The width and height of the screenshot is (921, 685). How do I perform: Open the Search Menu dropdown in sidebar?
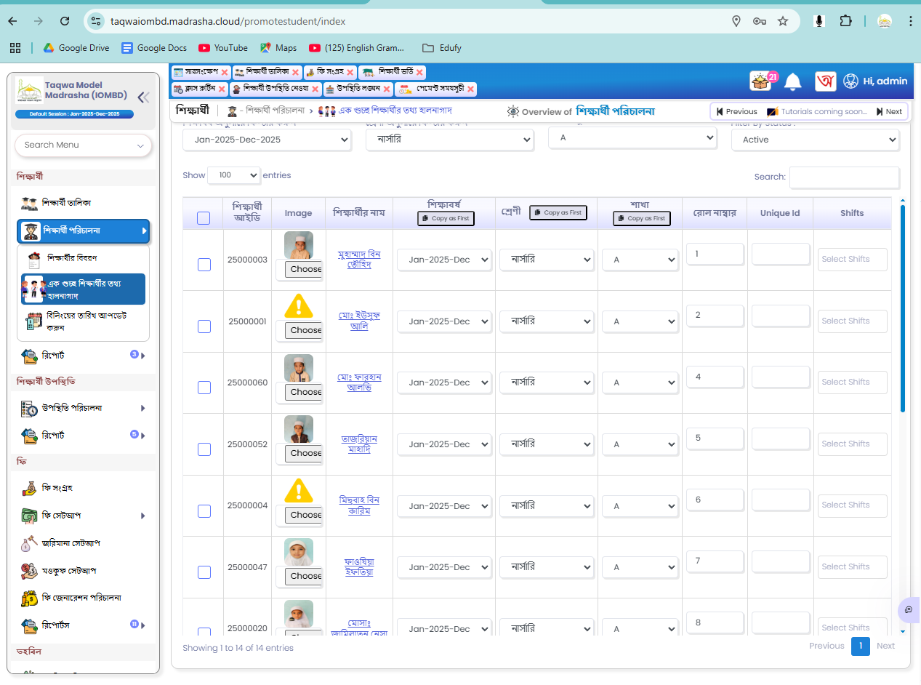coord(84,145)
